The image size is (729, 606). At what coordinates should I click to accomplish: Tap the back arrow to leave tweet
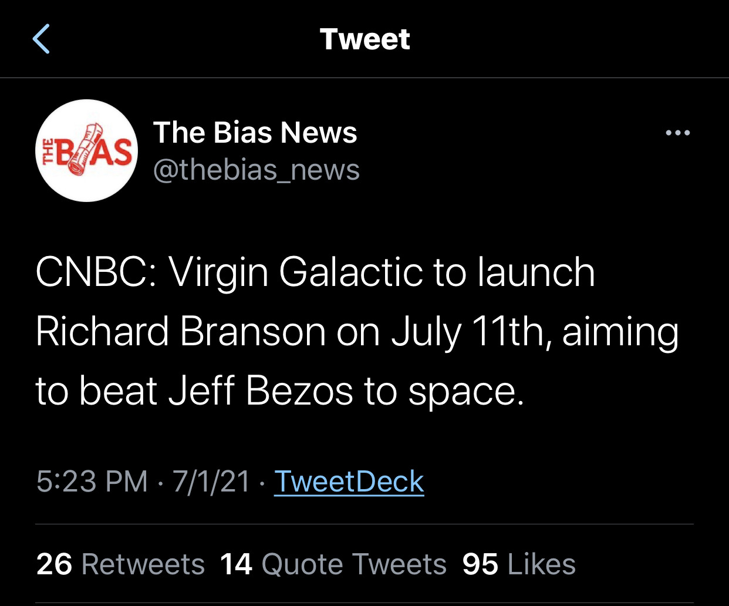[x=41, y=39]
